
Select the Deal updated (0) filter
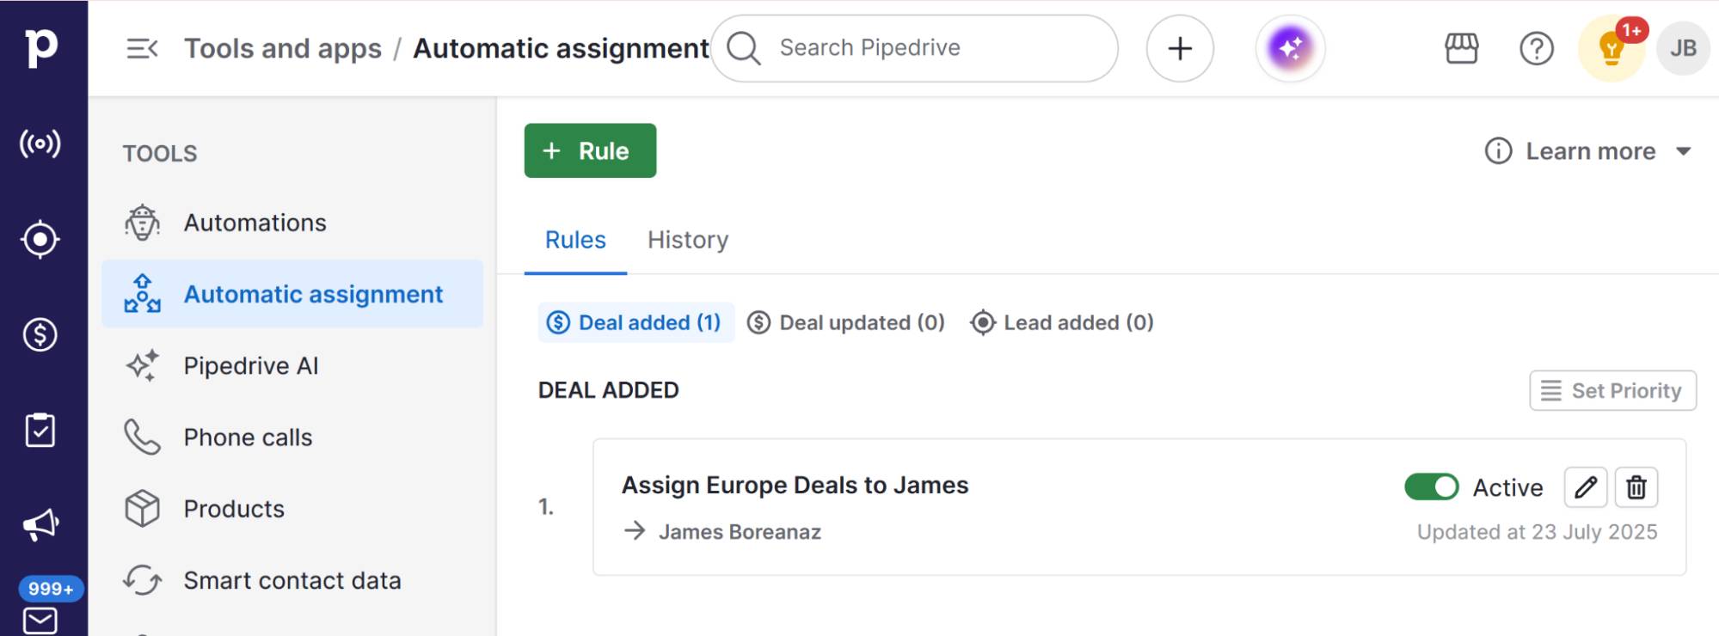[846, 322]
